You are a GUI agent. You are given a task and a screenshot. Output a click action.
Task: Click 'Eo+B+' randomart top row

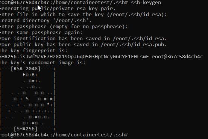pos(30,75)
